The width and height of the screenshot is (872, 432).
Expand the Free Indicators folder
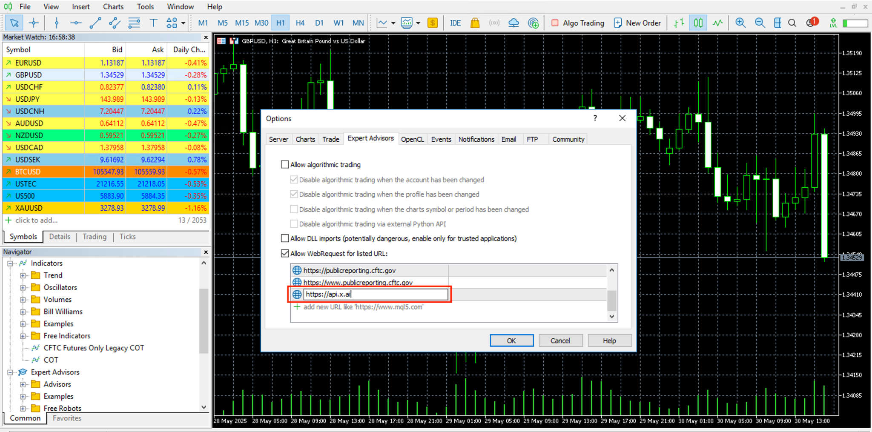pos(23,336)
